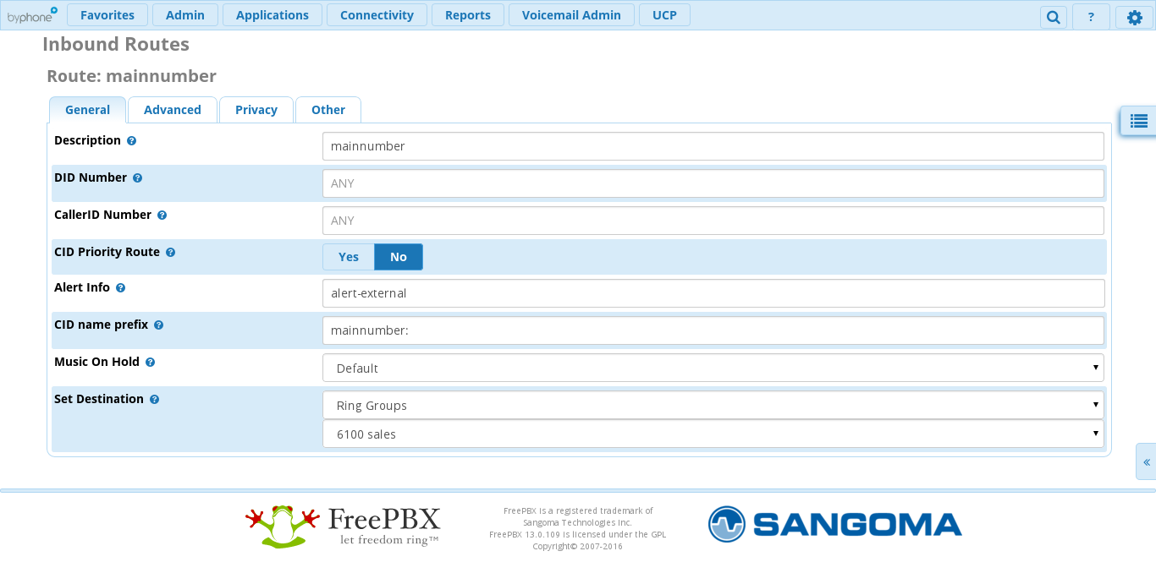Open the Voicemail Admin menu
Screen dimensions: 1156x573
pyautogui.click(x=571, y=15)
